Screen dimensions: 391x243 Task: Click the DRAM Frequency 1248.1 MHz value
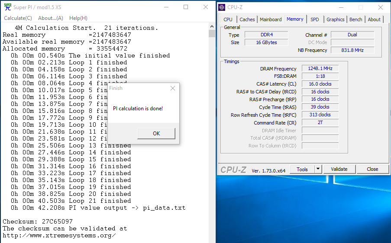320,68
